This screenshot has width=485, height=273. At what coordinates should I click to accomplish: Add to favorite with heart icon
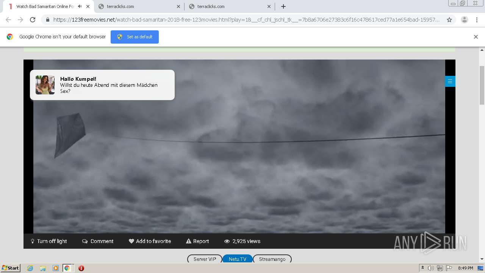150,241
